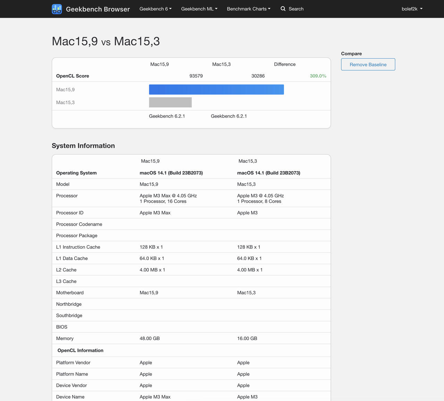This screenshot has height=401, width=444.
Task: Click the 48.00 GB memory value
Action: pos(150,338)
